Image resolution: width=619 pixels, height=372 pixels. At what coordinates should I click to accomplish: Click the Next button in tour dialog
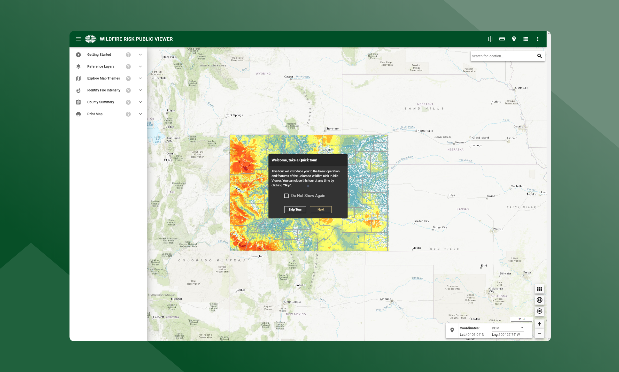pos(321,209)
